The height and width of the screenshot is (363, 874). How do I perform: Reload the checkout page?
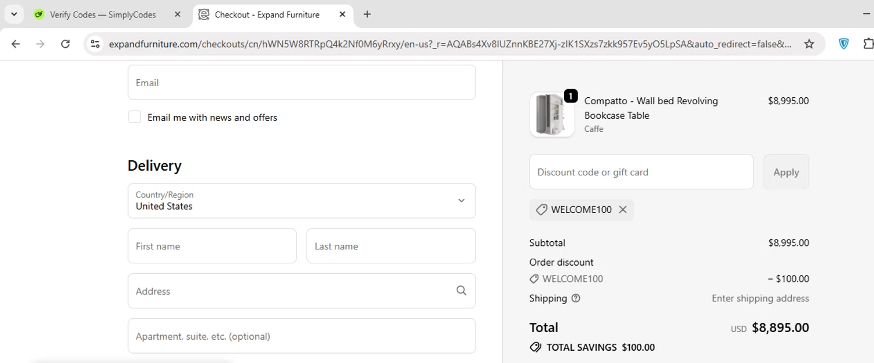[65, 44]
